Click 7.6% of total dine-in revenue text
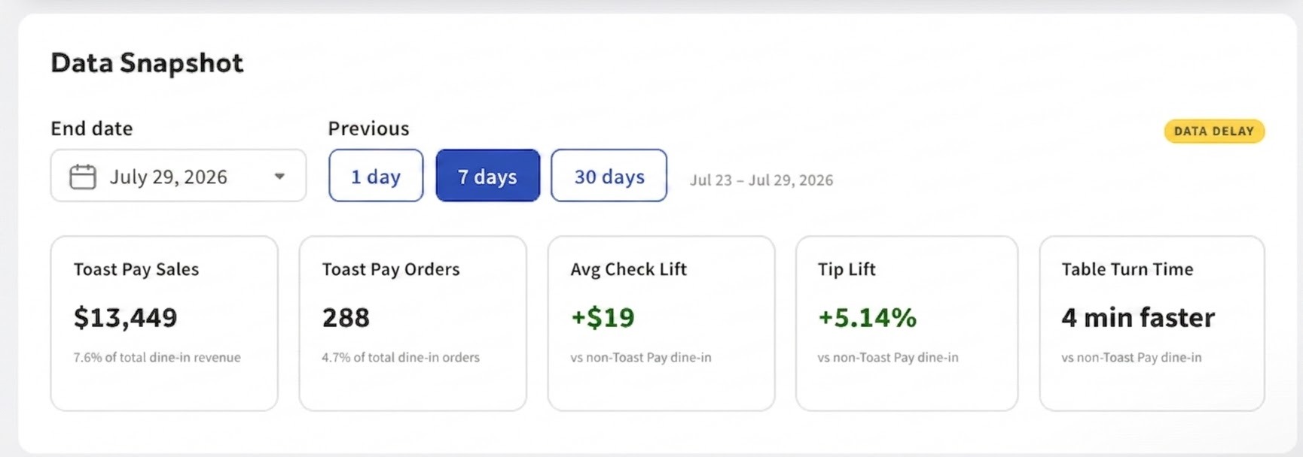This screenshot has width=1303, height=457. pos(157,358)
